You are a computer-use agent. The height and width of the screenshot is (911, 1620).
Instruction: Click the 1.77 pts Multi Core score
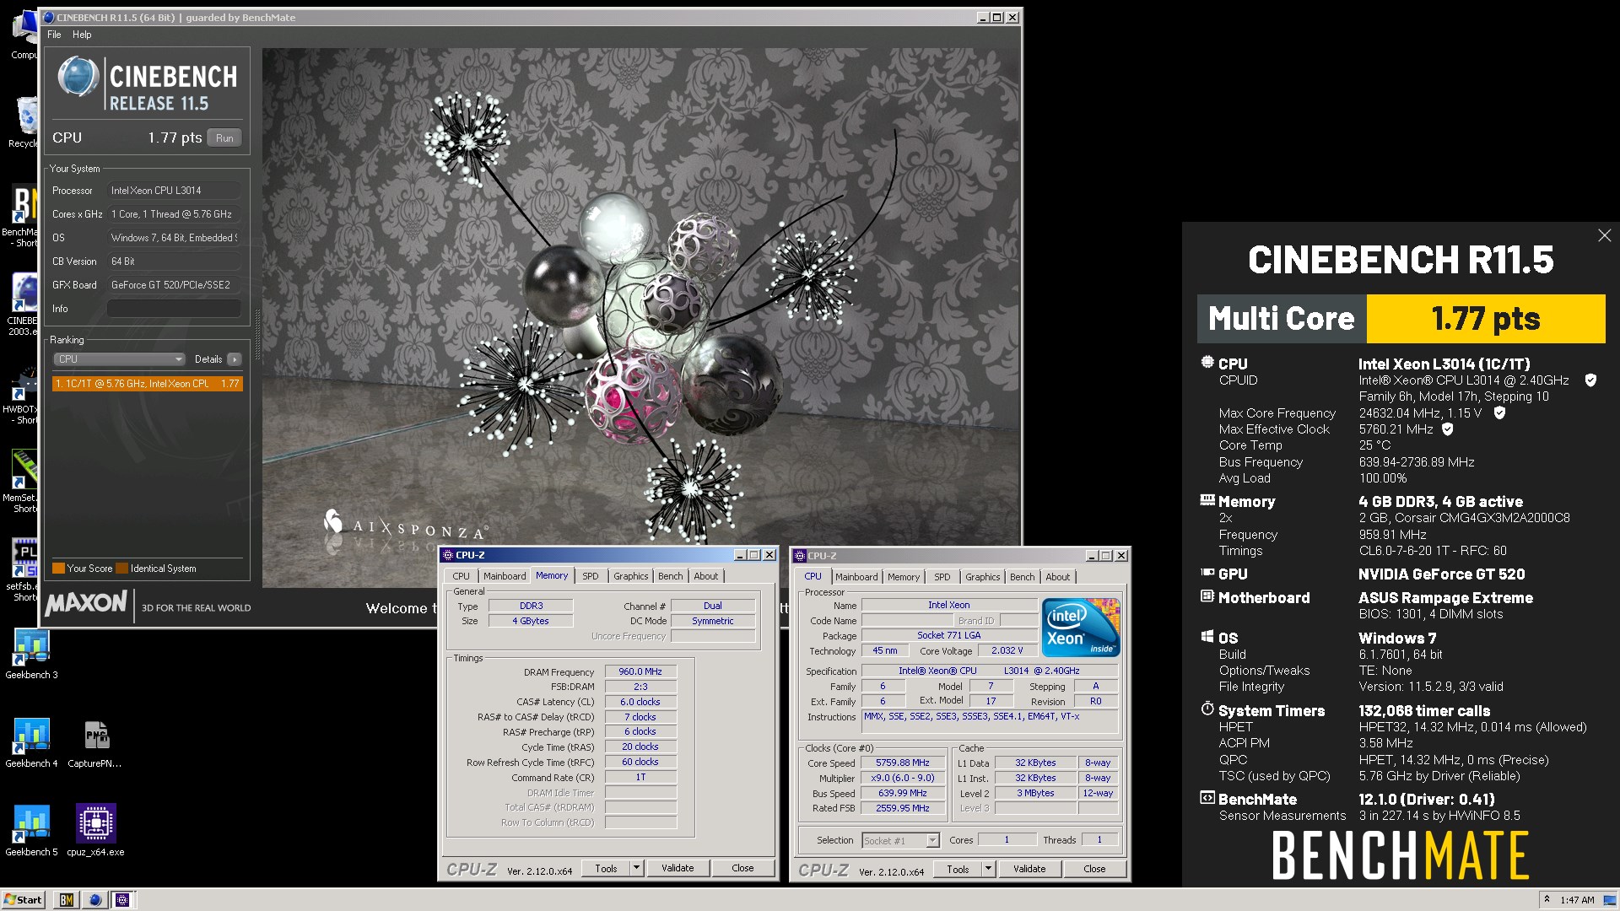pos(1486,319)
